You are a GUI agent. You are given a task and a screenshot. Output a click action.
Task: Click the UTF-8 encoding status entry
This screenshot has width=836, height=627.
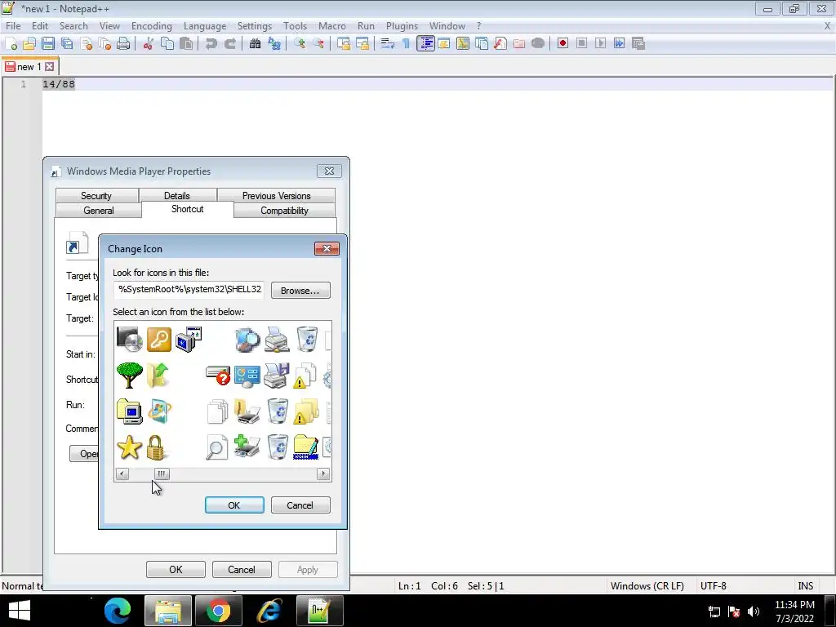click(713, 585)
